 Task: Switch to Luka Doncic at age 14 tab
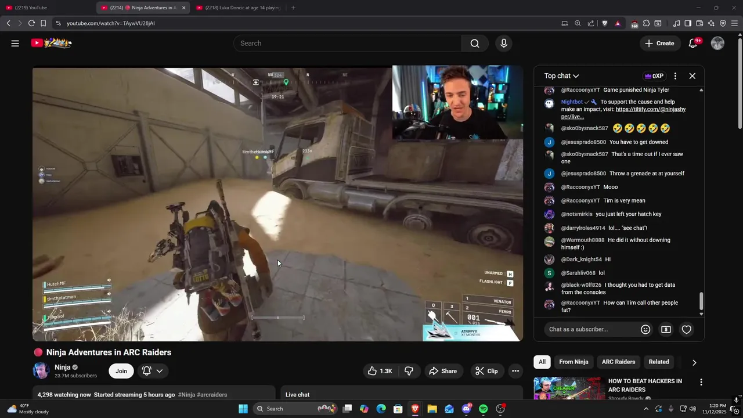239,8
